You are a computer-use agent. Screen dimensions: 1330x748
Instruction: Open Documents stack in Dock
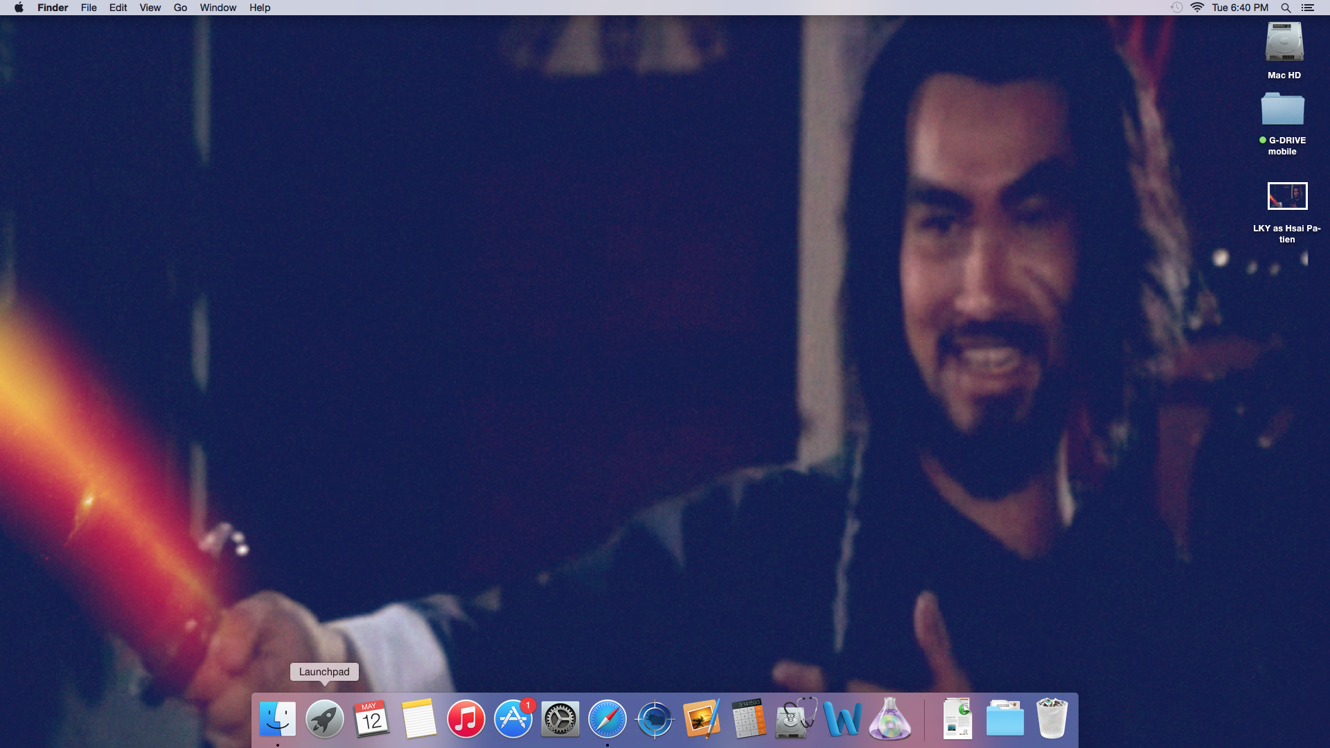coord(958,719)
